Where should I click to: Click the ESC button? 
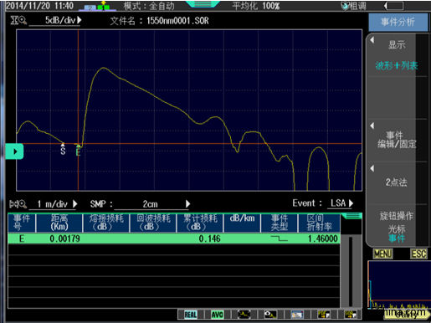[418, 254]
